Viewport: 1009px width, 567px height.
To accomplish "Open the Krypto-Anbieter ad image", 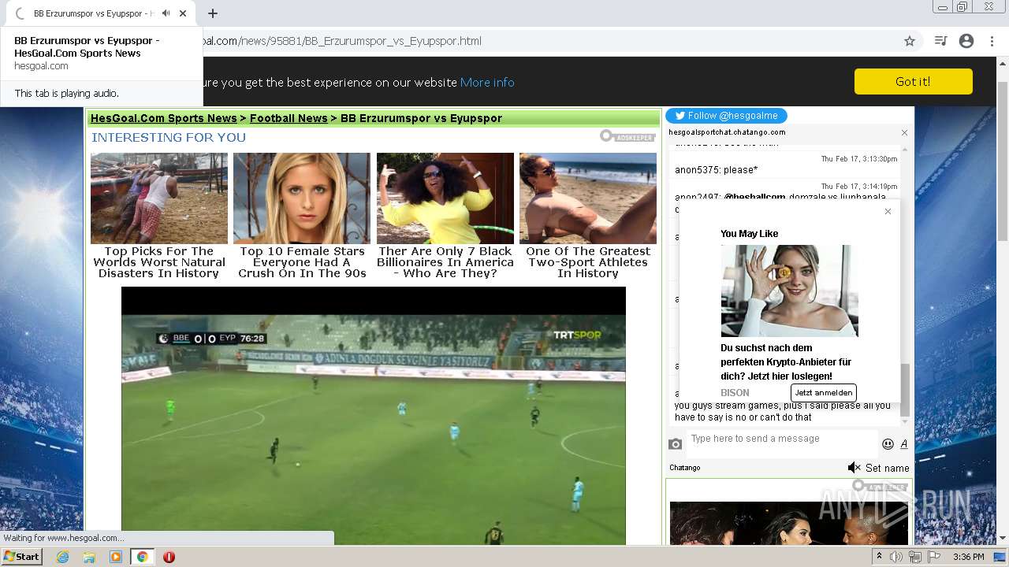I will coord(789,291).
